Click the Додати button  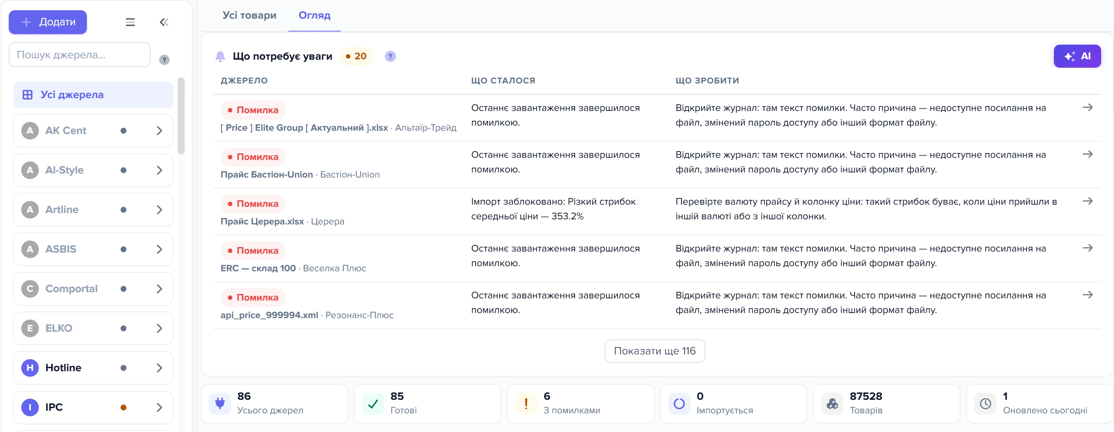click(48, 22)
